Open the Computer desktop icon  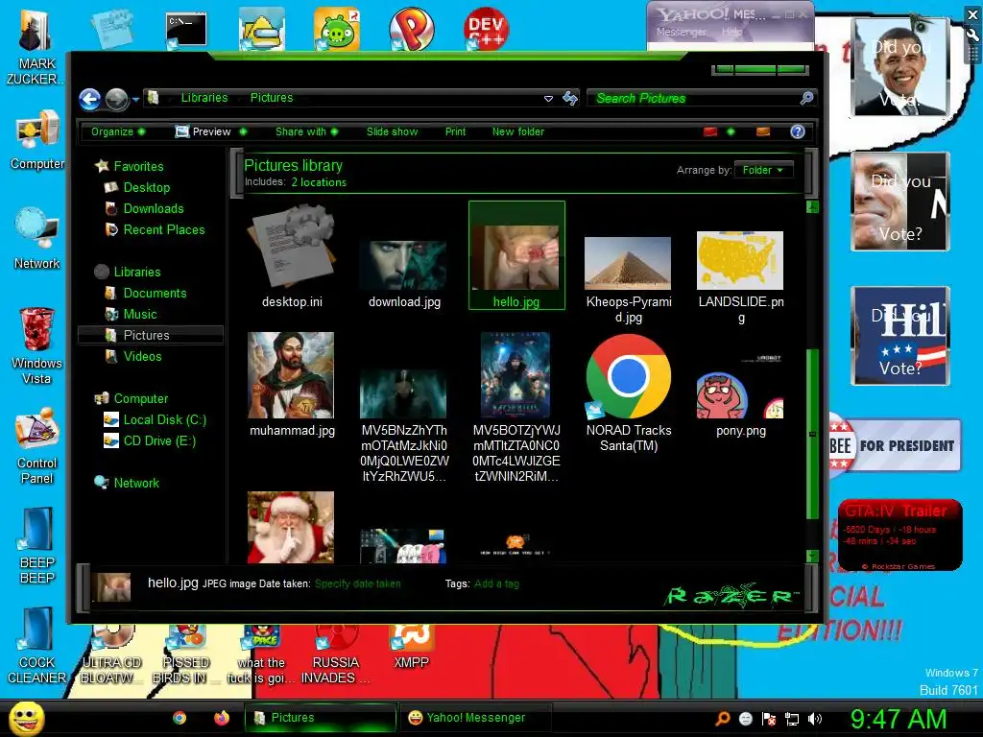37,139
